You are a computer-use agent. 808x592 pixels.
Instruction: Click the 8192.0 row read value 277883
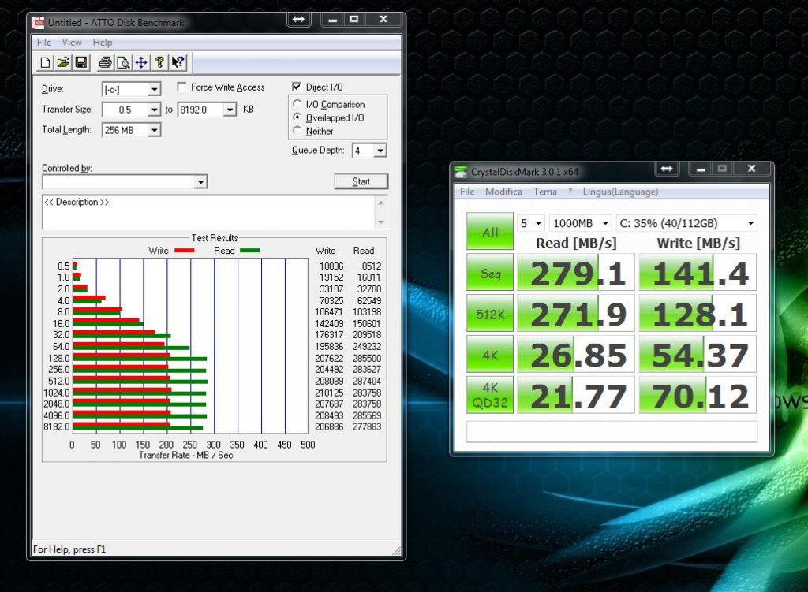[x=367, y=426]
